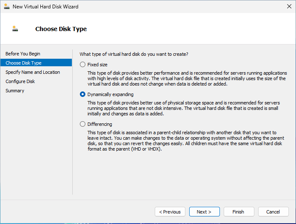Click the Fixed size description paragraph

tap(186, 78)
